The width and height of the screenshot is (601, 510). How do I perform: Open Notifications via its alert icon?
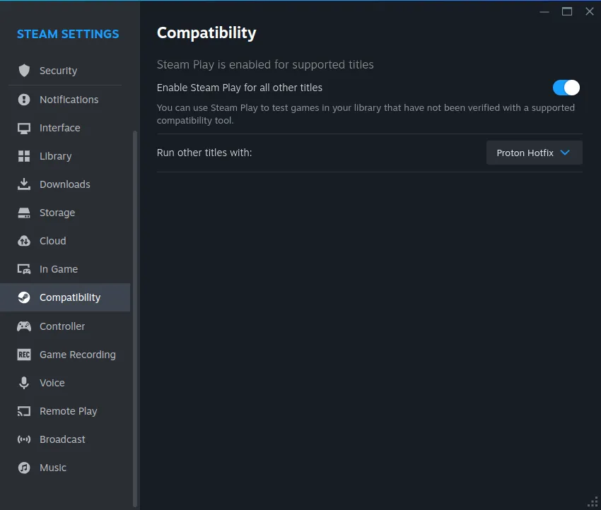point(24,100)
